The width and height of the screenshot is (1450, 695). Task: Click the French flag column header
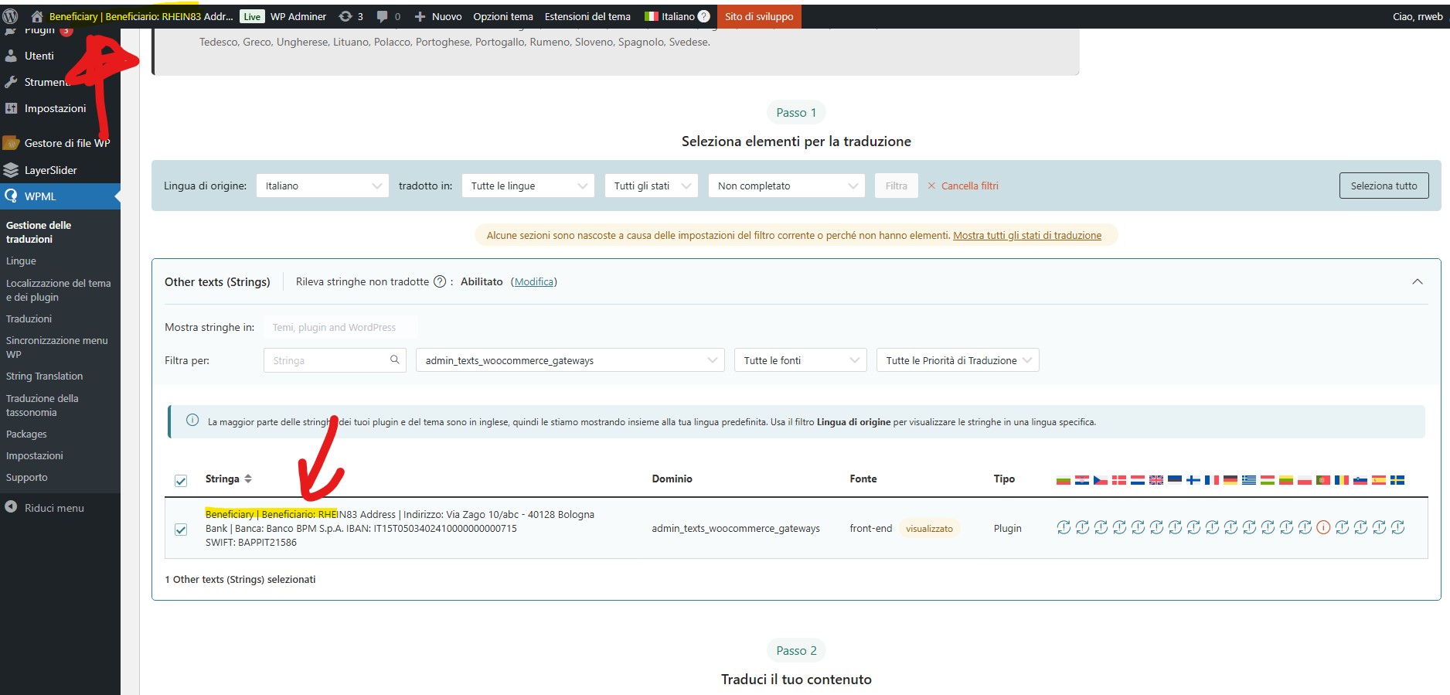point(1212,480)
